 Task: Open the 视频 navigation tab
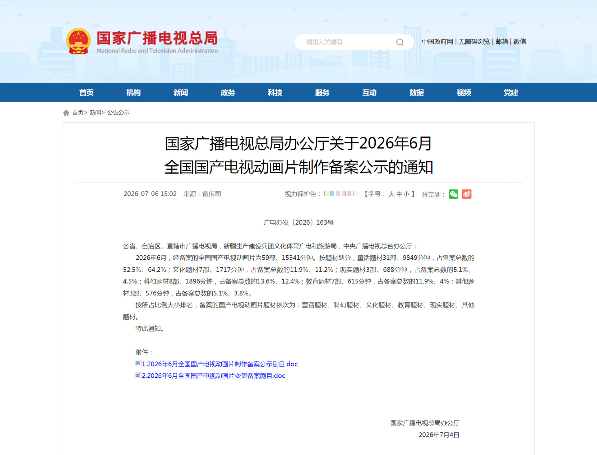point(464,92)
